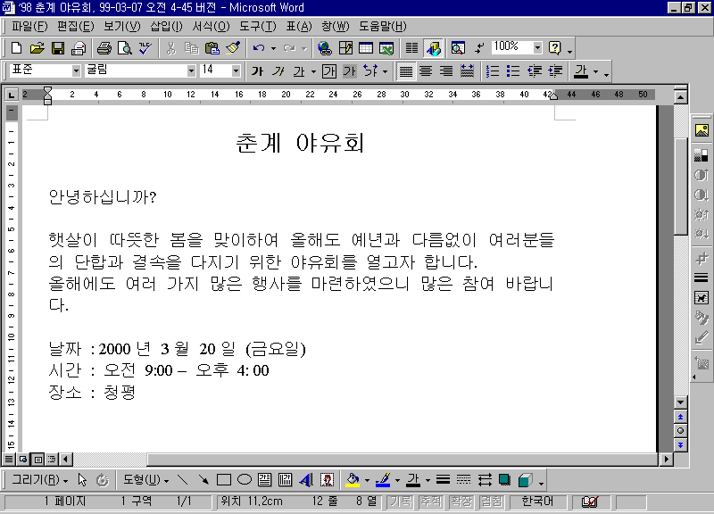This screenshot has width=714, height=514.
Task: Activate the Format Painter brush
Action: [x=233, y=48]
